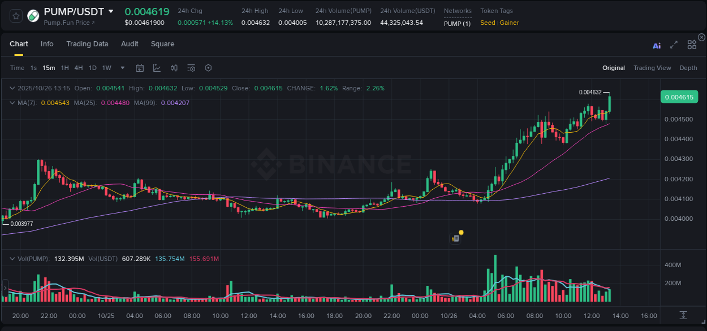
Task: Open the widgets grid icon
Action: point(692,44)
